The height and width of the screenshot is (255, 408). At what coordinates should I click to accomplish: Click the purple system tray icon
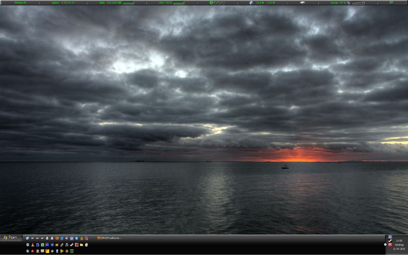390,237
